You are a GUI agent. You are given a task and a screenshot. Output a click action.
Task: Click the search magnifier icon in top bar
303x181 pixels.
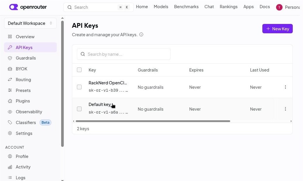[x=70, y=7]
